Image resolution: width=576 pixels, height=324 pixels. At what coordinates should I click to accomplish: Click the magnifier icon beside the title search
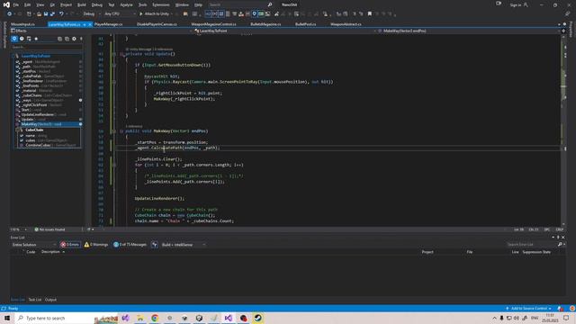(x=270, y=4)
